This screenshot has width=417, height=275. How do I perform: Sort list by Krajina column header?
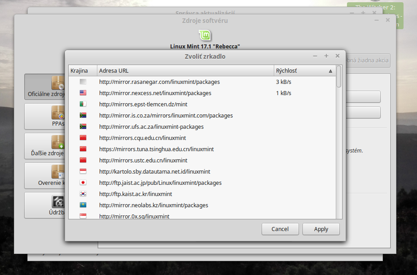(x=82, y=71)
